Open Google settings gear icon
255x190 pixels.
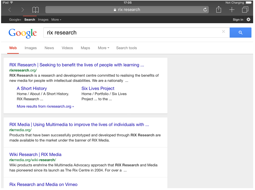[248, 19]
